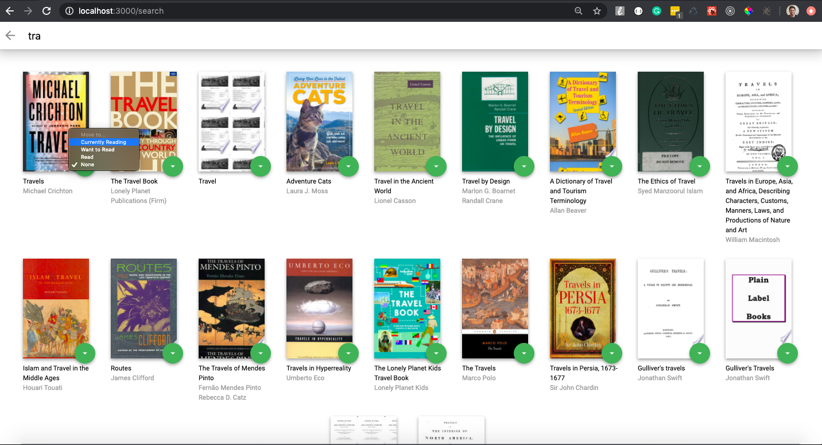Click author name Houari Touati
Viewport: 822px width, 445px height.
42,388
